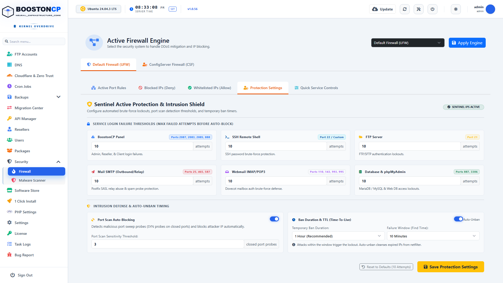This screenshot has width=503, height=283.
Task: Open FTP Accounts from sidebar
Action: 34,54
